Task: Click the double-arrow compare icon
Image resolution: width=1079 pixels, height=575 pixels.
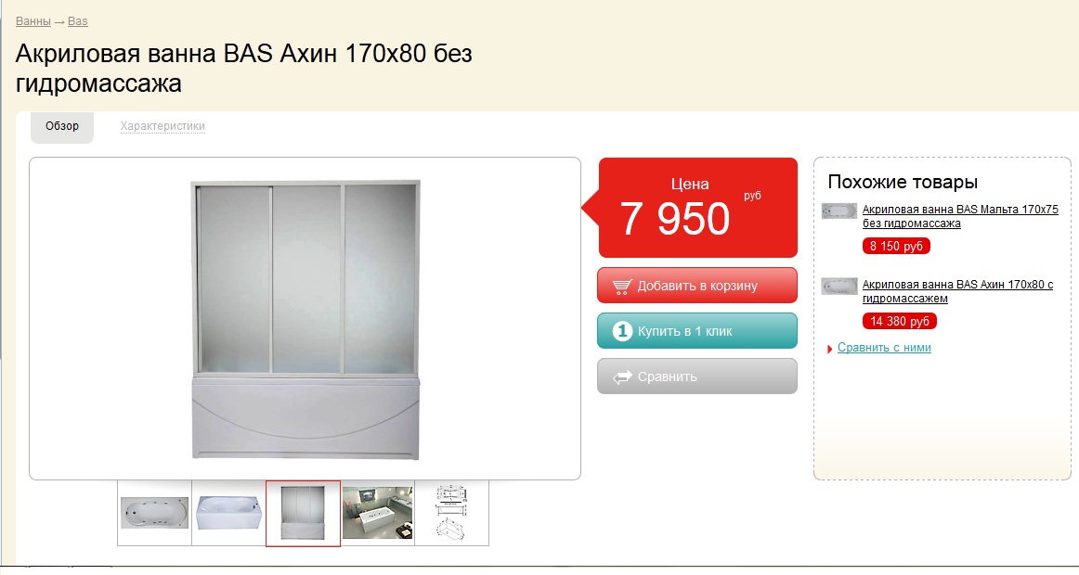Action: pyautogui.click(x=622, y=377)
